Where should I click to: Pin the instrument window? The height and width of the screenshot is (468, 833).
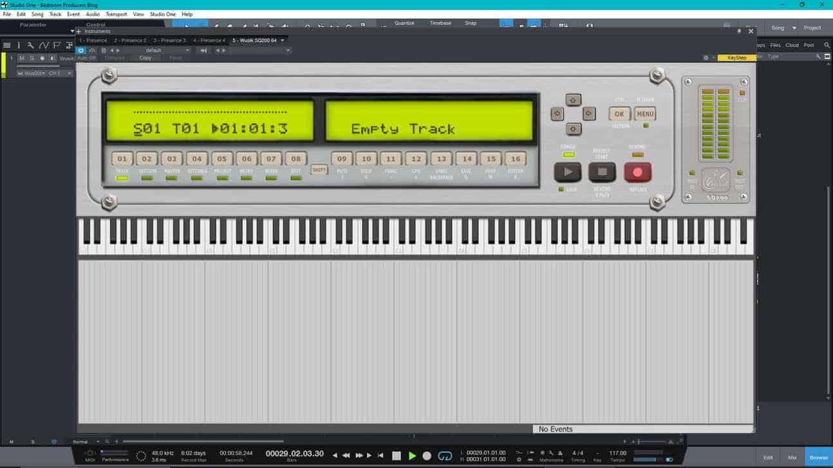pos(739,31)
